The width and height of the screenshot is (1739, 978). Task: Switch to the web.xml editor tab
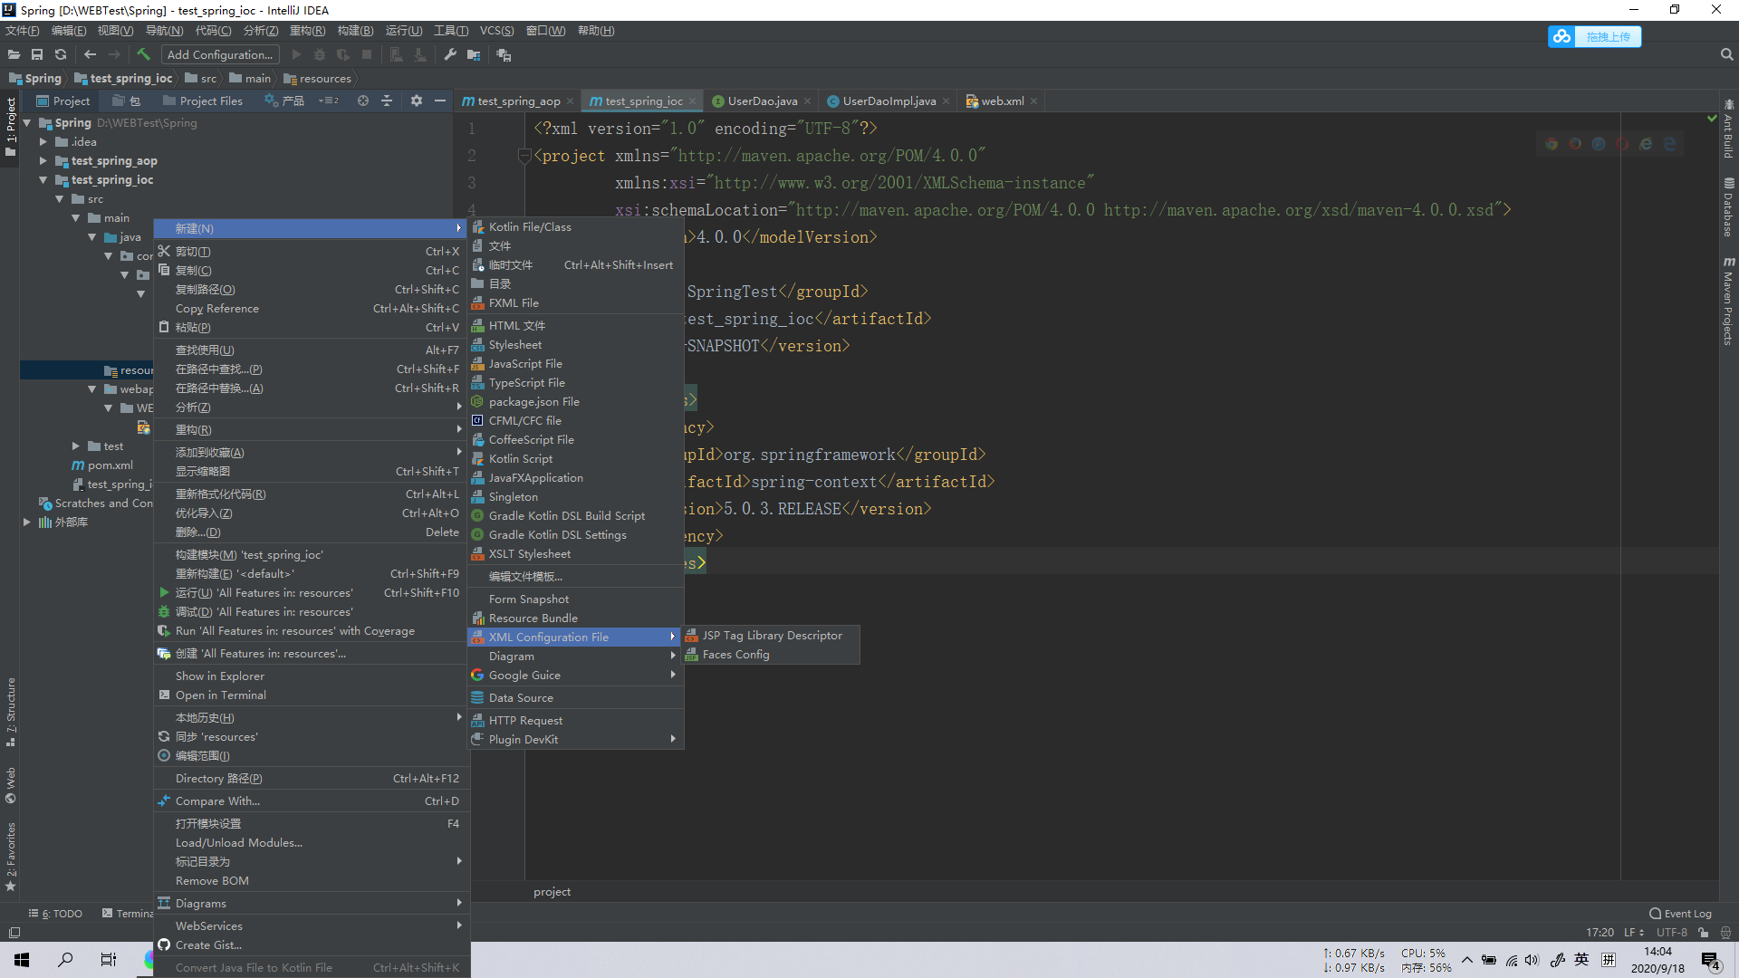click(x=1004, y=101)
